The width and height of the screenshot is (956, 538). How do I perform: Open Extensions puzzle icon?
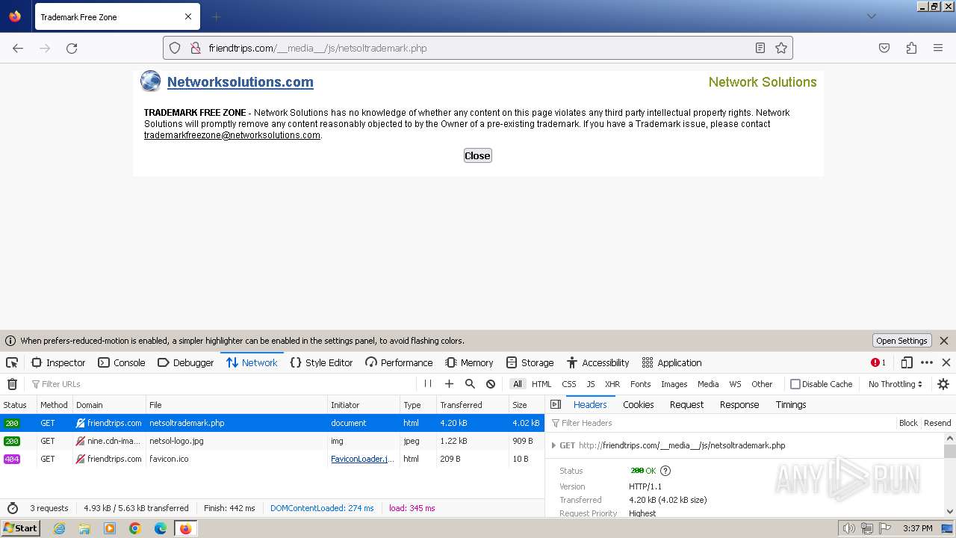tap(911, 48)
